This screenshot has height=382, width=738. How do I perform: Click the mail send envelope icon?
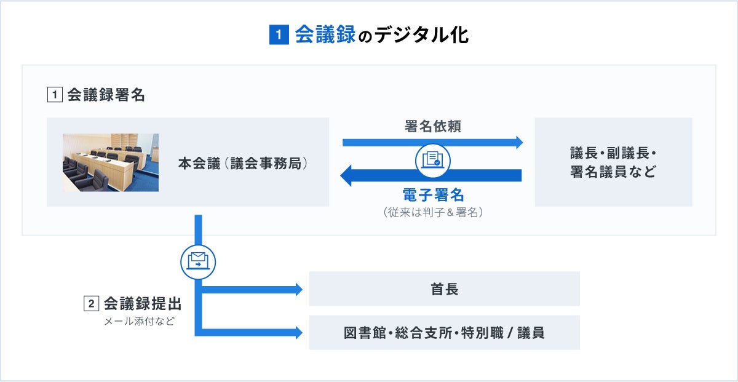point(197,260)
